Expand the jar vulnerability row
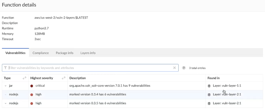Image resolution: width=265 pixels, height=111 pixels. 5,86
